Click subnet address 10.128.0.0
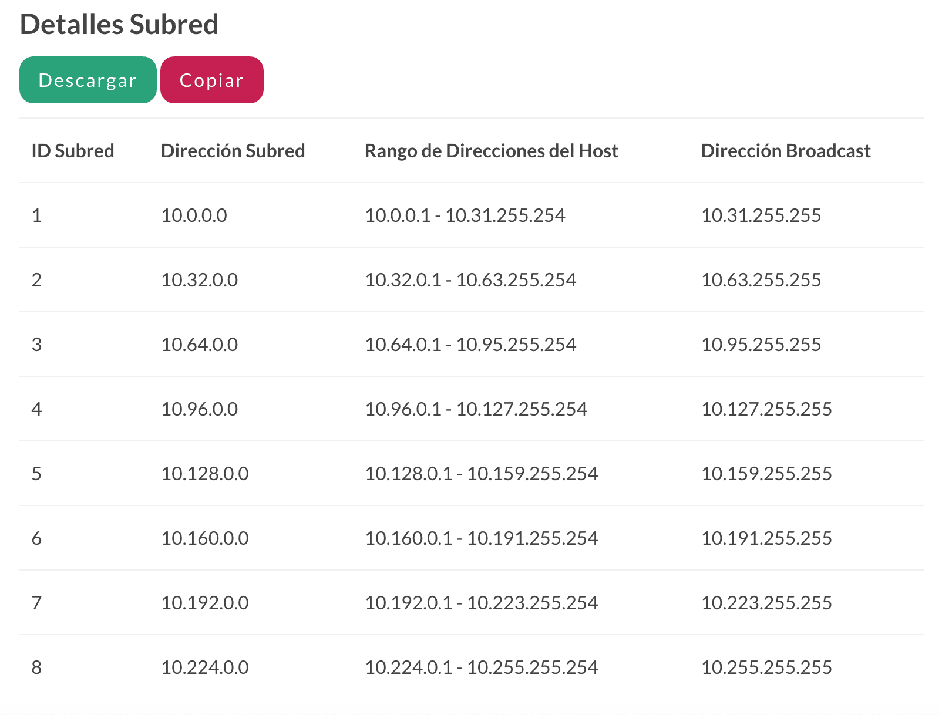Viewport: 942px width, 715px height. [x=204, y=474]
